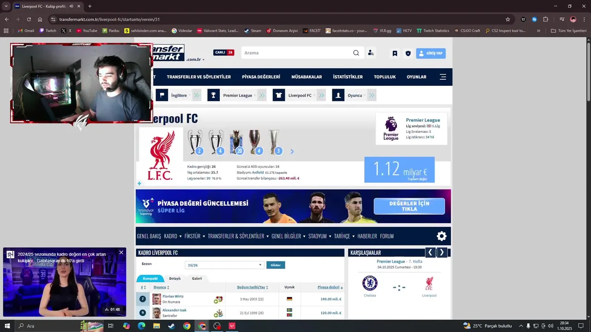This screenshot has height=332, width=591.
Task: Mute the Liverpool FC browser tab audio
Action: [71, 6]
